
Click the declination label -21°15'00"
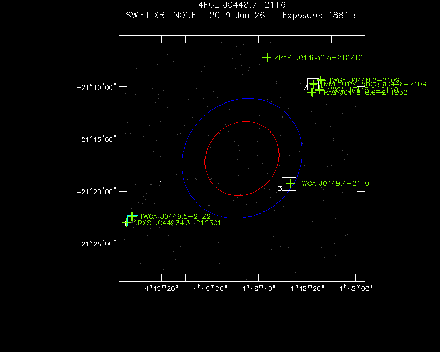click(96, 140)
